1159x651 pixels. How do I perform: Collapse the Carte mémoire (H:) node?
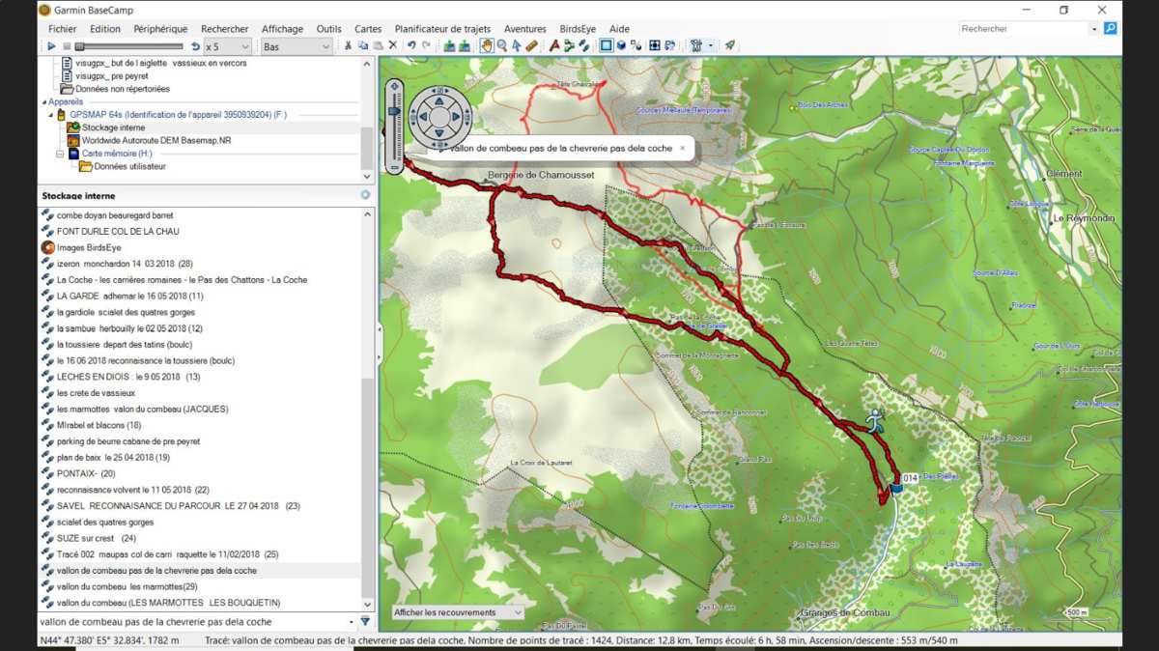pyautogui.click(x=60, y=153)
